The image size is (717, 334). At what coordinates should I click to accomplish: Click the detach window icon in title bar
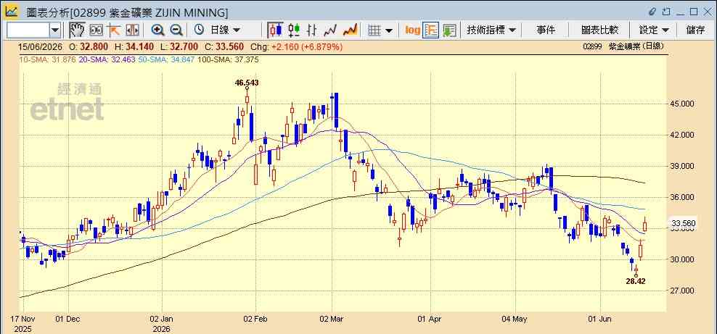[x=666, y=12]
